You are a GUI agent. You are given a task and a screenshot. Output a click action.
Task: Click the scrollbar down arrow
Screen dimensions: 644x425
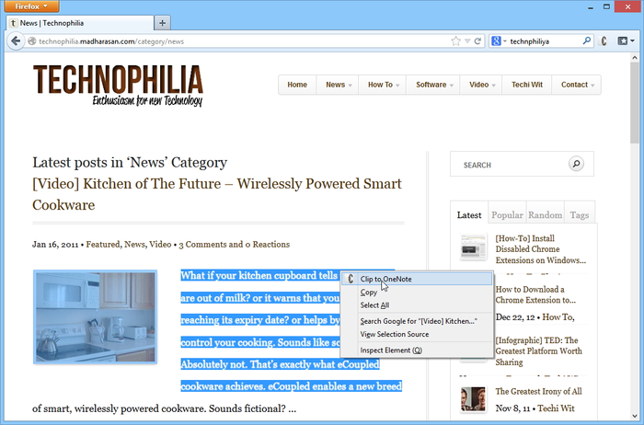click(635, 416)
